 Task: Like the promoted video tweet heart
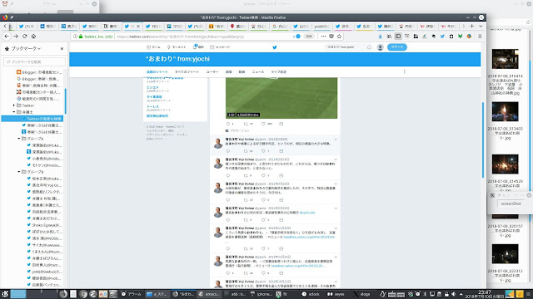[263, 124]
